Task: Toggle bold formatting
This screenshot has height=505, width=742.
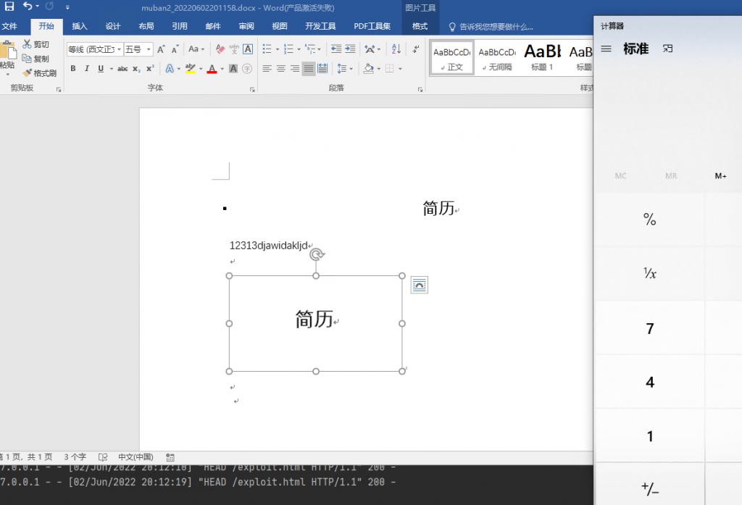Action: click(73, 69)
